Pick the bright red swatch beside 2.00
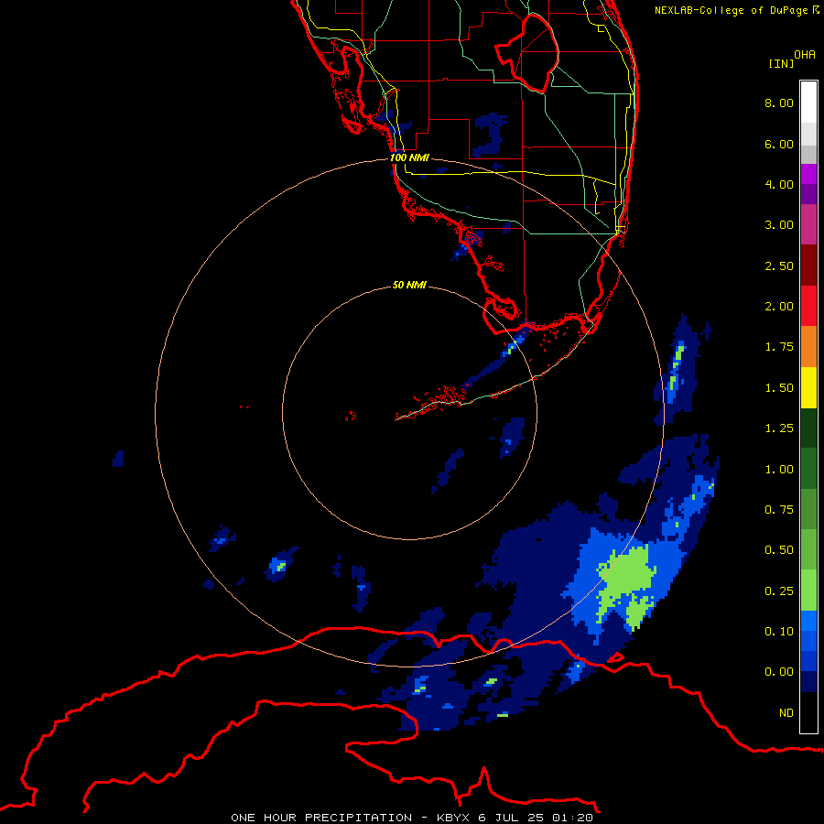Image resolution: width=824 pixels, height=824 pixels. click(808, 307)
